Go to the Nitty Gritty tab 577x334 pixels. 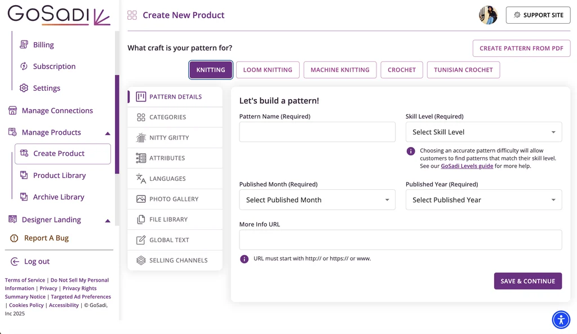pyautogui.click(x=168, y=137)
